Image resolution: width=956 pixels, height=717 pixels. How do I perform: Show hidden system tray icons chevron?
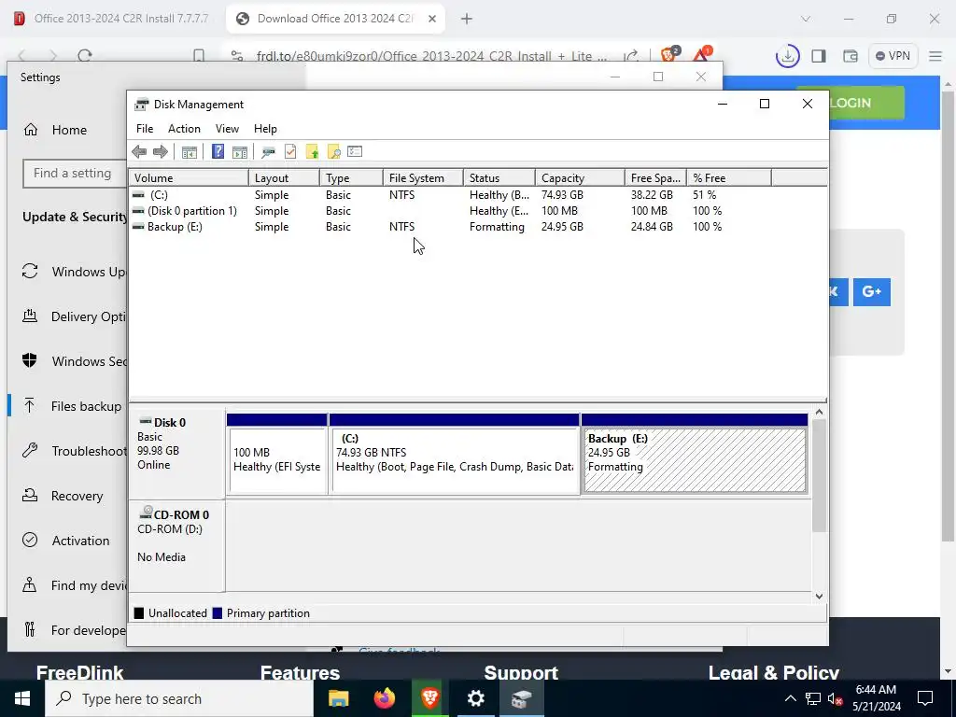[x=790, y=698]
